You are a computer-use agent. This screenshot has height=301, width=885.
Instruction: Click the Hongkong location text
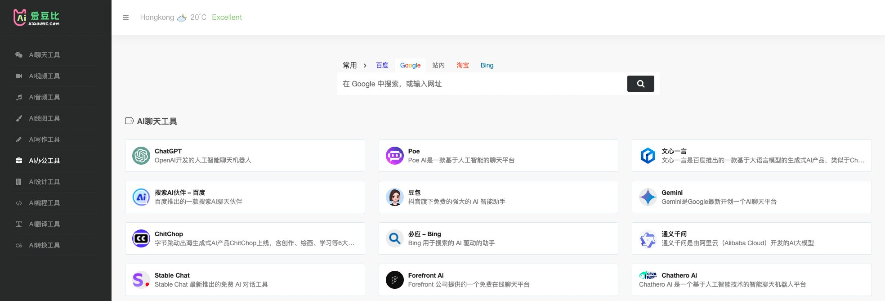157,17
